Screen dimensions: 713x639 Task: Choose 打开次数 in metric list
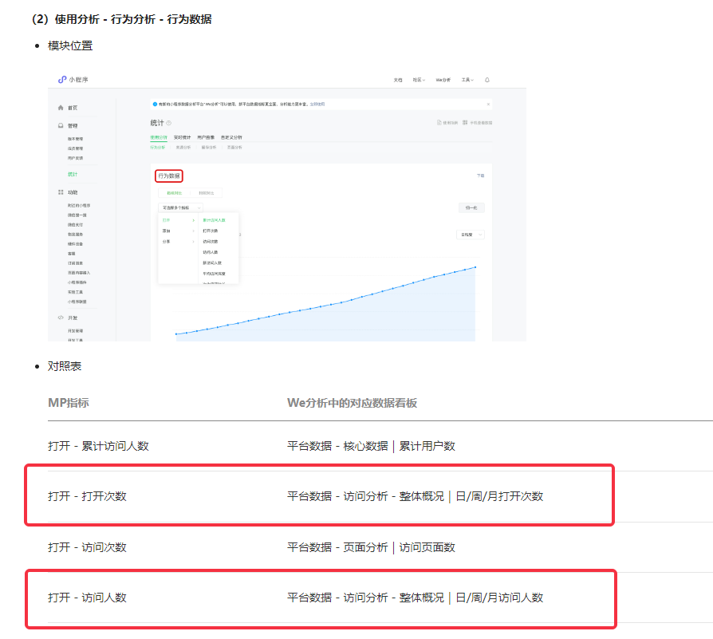211,231
